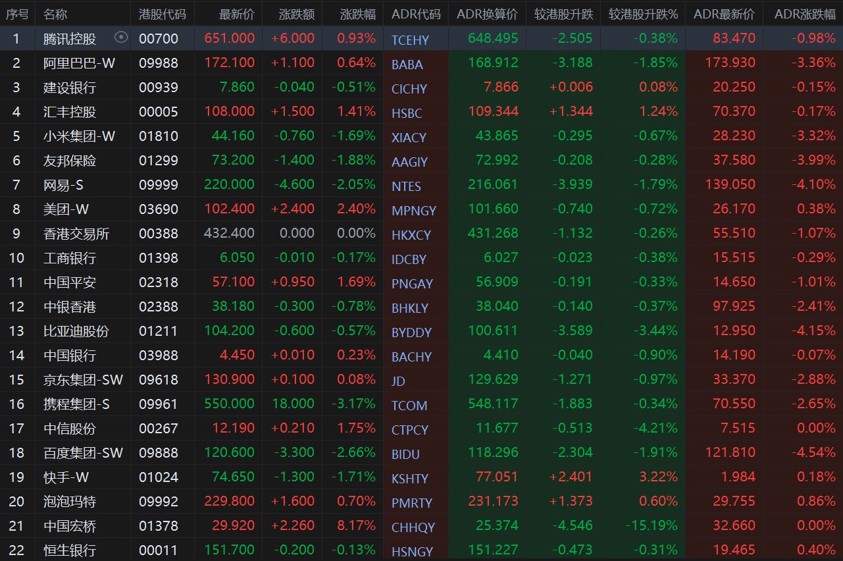Click the CHHQY ADR code
This screenshot has width=843, height=561.
(x=413, y=527)
